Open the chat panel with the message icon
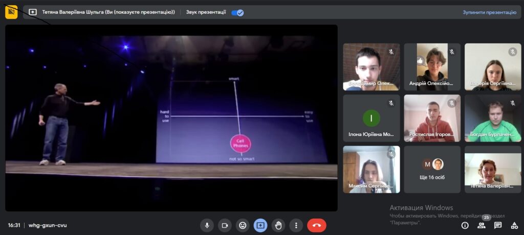Image resolution: width=524 pixels, height=235 pixels. (x=498, y=226)
